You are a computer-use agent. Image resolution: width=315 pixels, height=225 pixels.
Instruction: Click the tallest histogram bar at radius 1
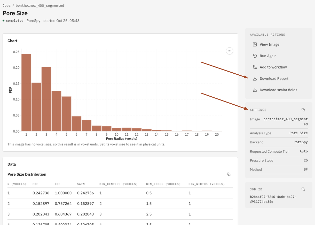pos(26,92)
